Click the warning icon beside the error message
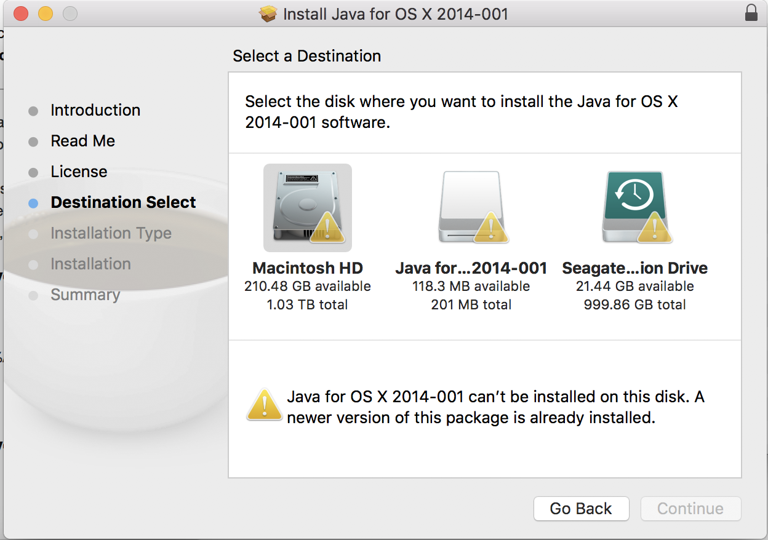This screenshot has height=540, width=768. [264, 405]
